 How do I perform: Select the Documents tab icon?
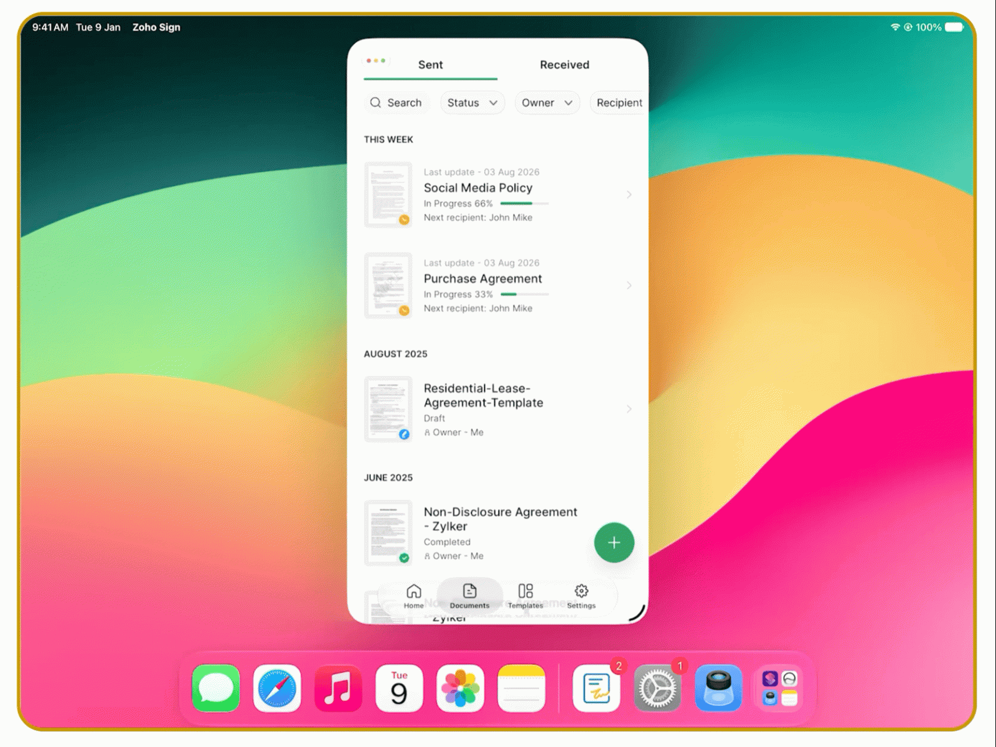(x=469, y=591)
